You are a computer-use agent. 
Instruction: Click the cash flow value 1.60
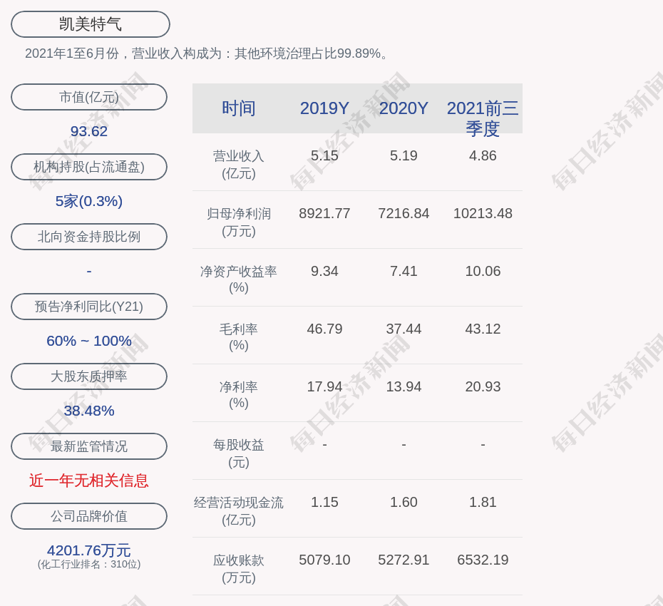click(404, 502)
